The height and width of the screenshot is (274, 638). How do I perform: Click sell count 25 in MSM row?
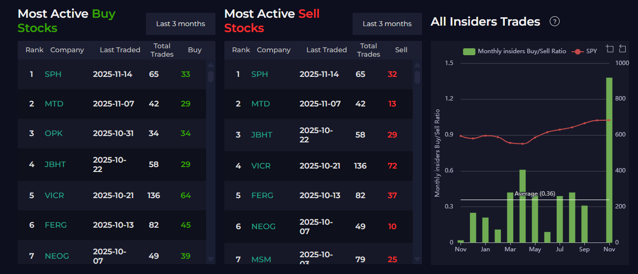coord(392,259)
